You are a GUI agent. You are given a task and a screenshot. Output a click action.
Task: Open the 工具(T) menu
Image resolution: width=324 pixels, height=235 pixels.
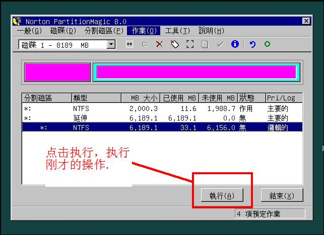click(177, 31)
